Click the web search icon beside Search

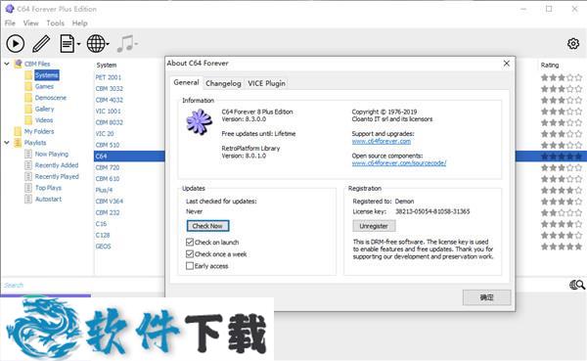[577, 285]
